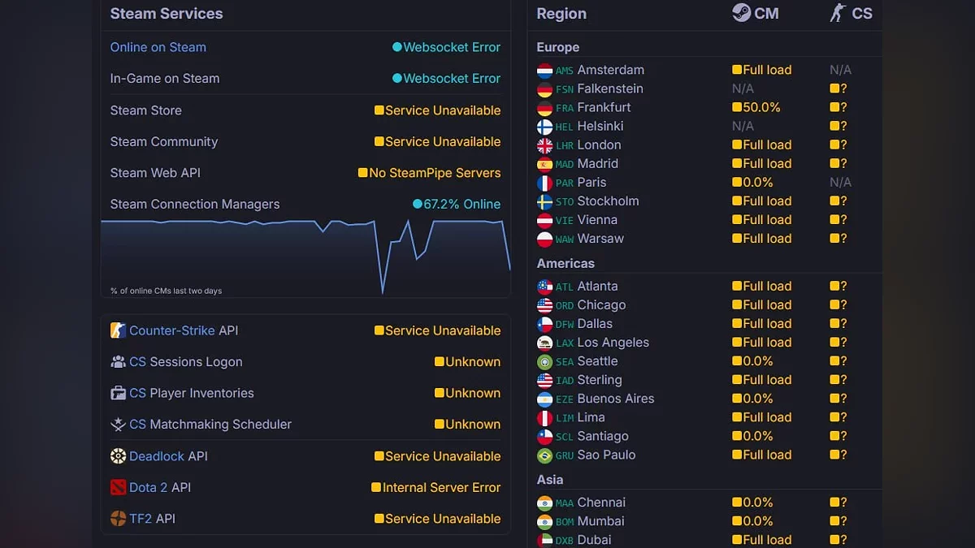
Task: Click the São Paulo Brazil flag icon
Action: (x=544, y=455)
